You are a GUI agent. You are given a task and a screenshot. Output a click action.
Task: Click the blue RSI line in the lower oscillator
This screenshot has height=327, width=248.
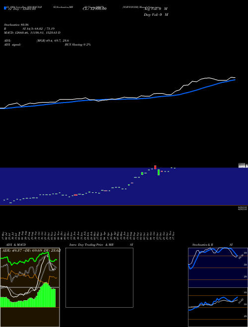pos(213,303)
